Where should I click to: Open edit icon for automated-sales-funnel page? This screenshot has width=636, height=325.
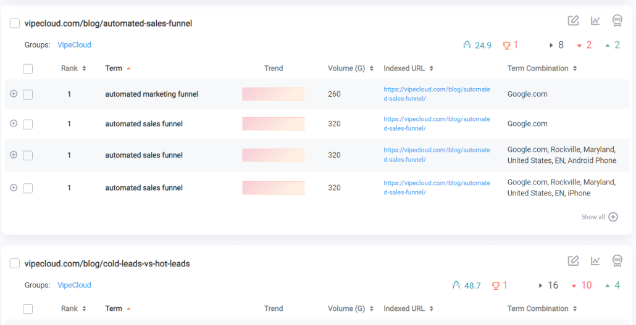point(573,21)
